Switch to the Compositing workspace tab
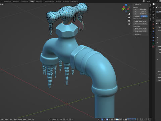161x121 pixels. pyautogui.click(x=24, y=1)
